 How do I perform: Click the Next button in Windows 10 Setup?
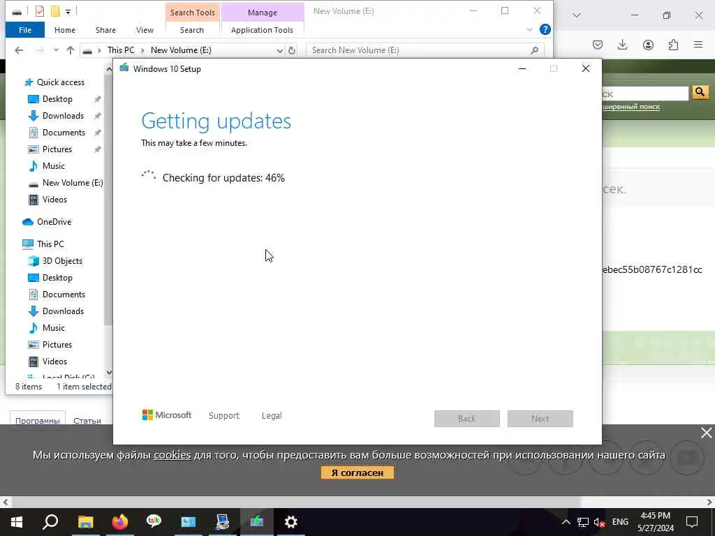[540, 419]
